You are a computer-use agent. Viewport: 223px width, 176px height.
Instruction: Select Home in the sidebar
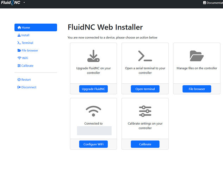[x=36, y=27]
